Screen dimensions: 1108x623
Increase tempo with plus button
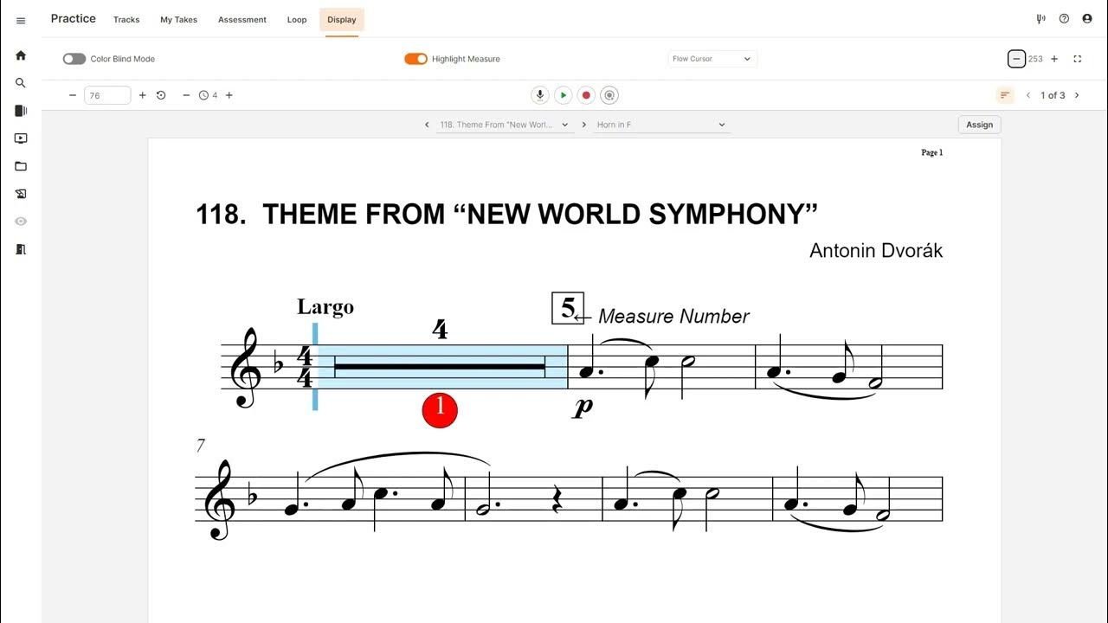[x=143, y=95]
